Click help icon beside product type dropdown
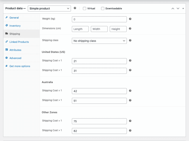This screenshot has height=141, width=189. (75, 8)
